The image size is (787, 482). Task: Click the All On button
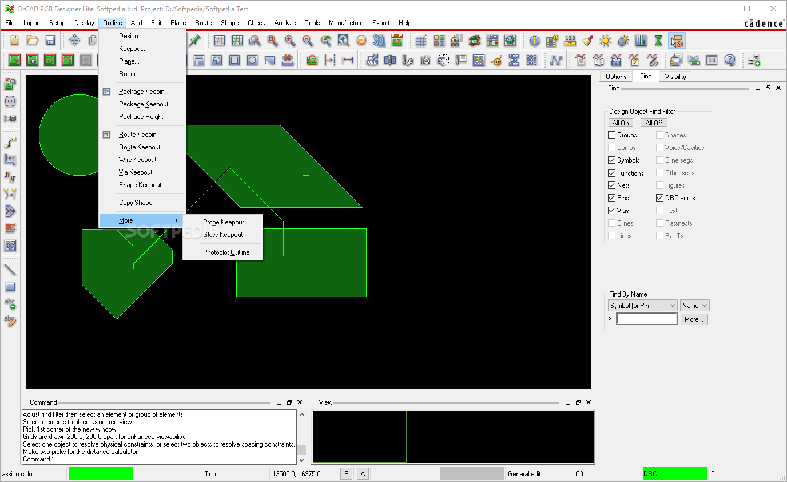click(x=621, y=123)
